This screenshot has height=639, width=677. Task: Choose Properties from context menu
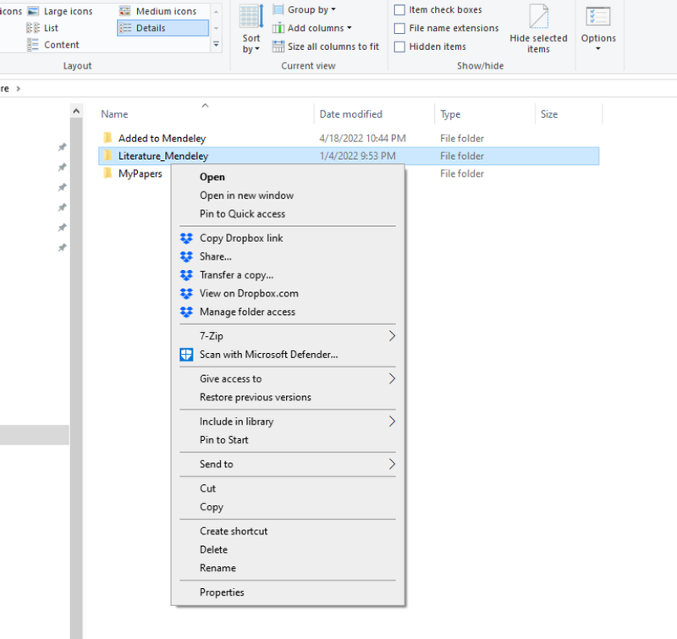[222, 592]
